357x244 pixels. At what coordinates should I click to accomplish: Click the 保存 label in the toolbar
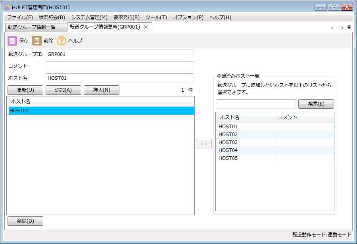[24, 41]
